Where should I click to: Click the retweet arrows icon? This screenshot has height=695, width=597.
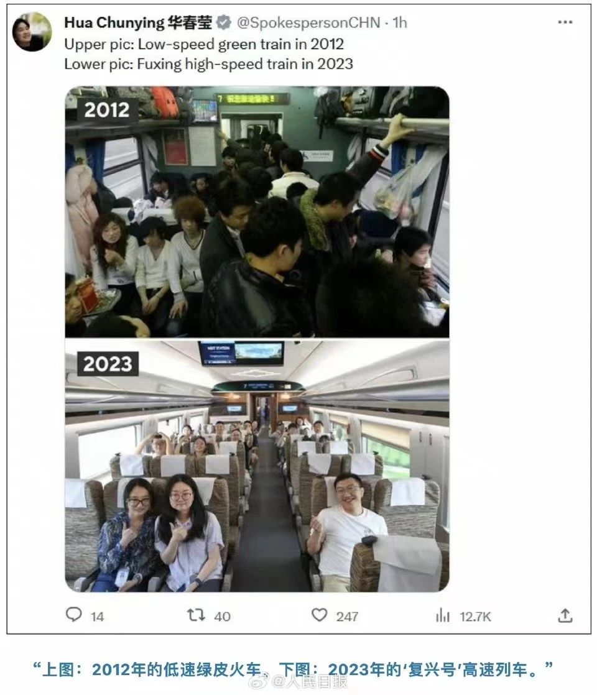[196, 615]
